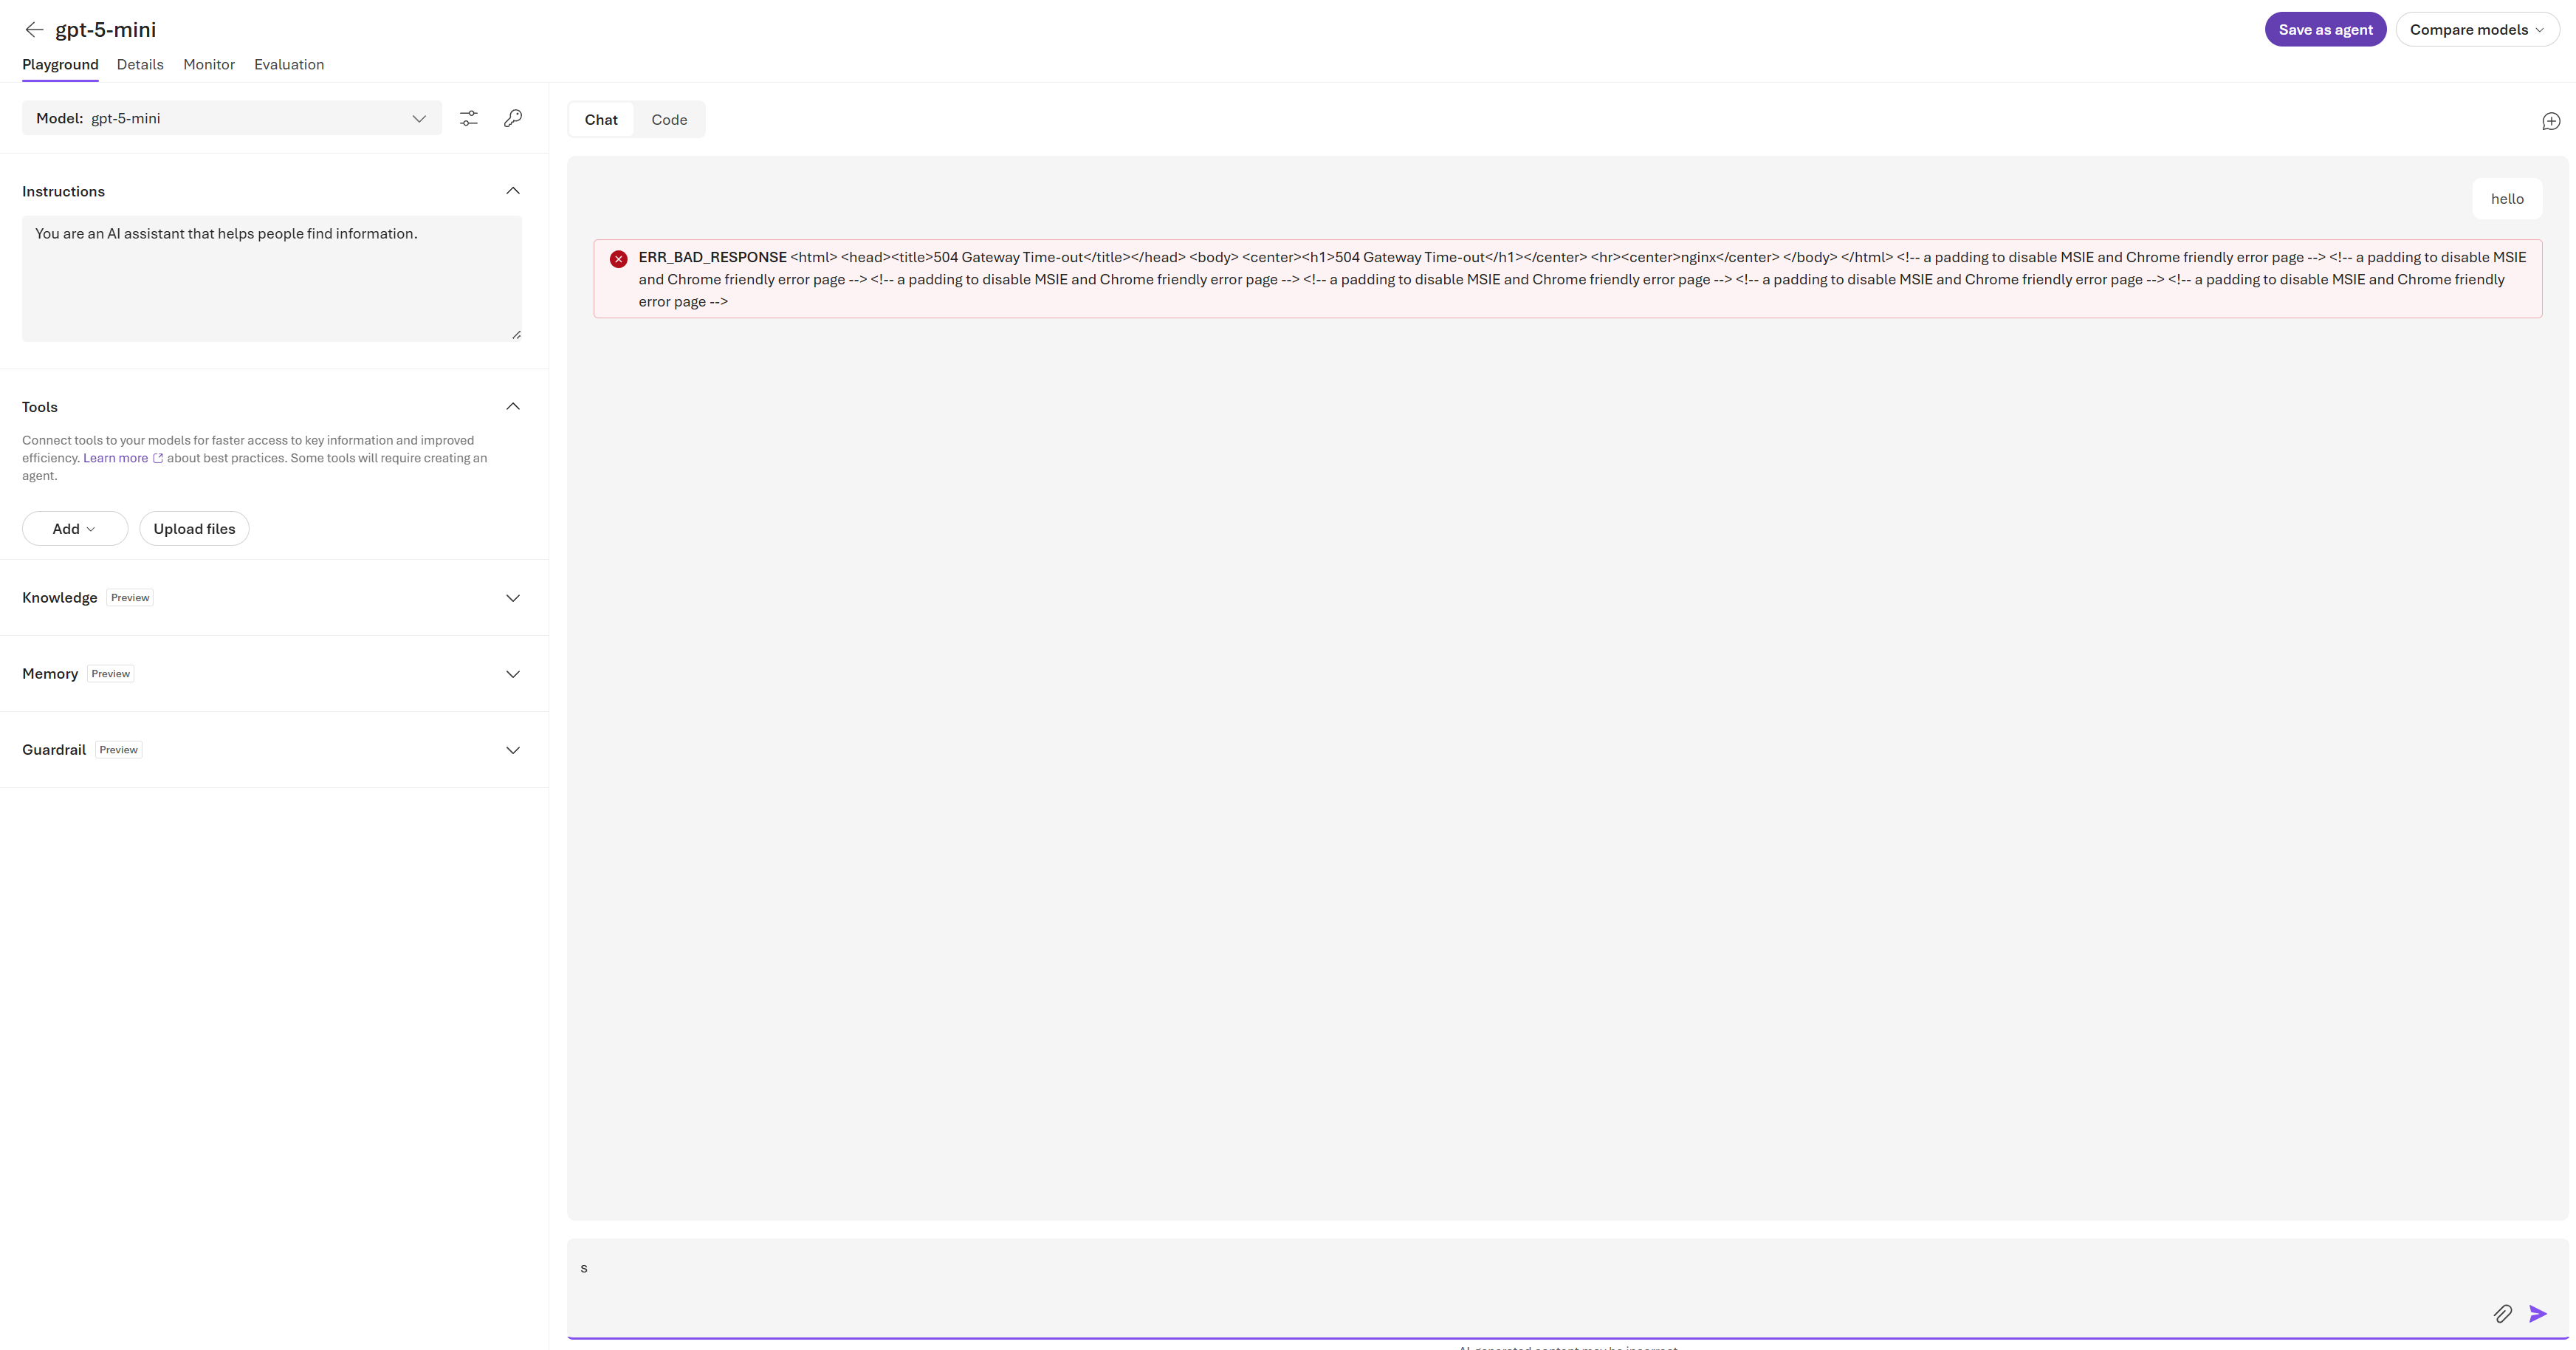Click the Save as agent button
The height and width of the screenshot is (1350, 2576).
tap(2325, 30)
